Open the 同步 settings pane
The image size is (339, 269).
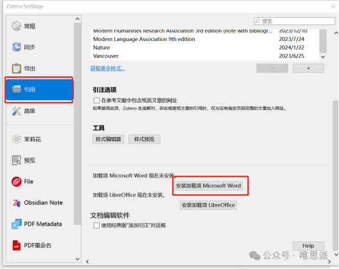pos(40,47)
